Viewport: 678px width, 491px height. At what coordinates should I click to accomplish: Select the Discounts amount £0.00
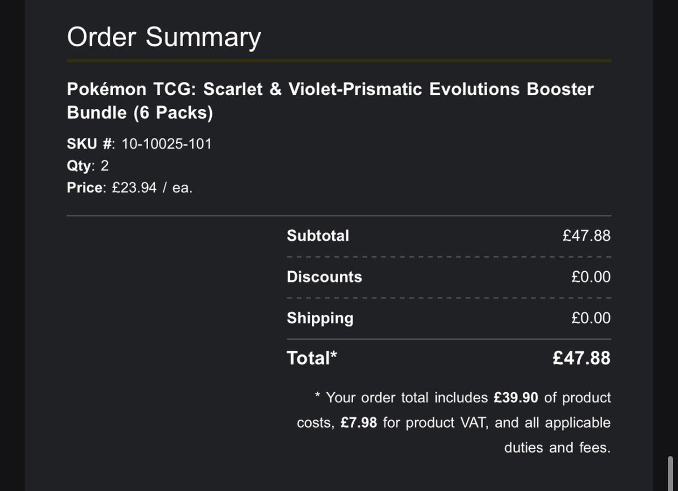(x=590, y=277)
